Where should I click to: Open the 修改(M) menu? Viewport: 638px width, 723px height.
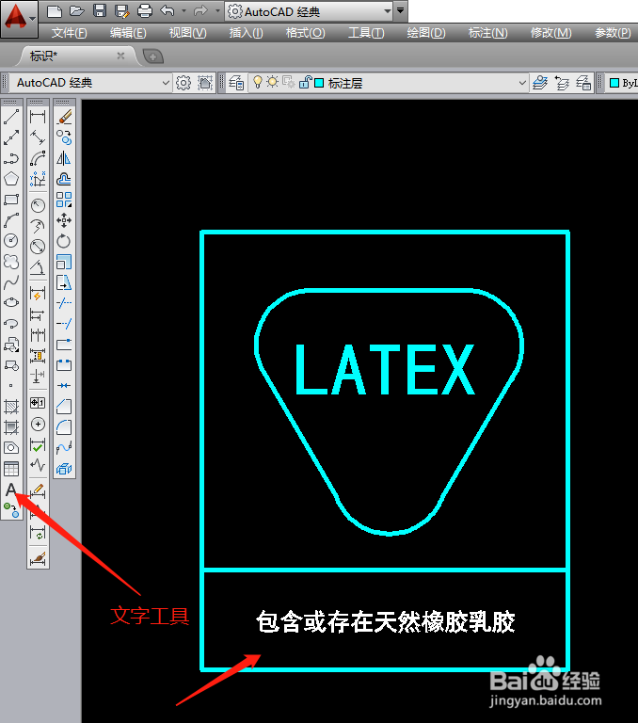pos(550,33)
